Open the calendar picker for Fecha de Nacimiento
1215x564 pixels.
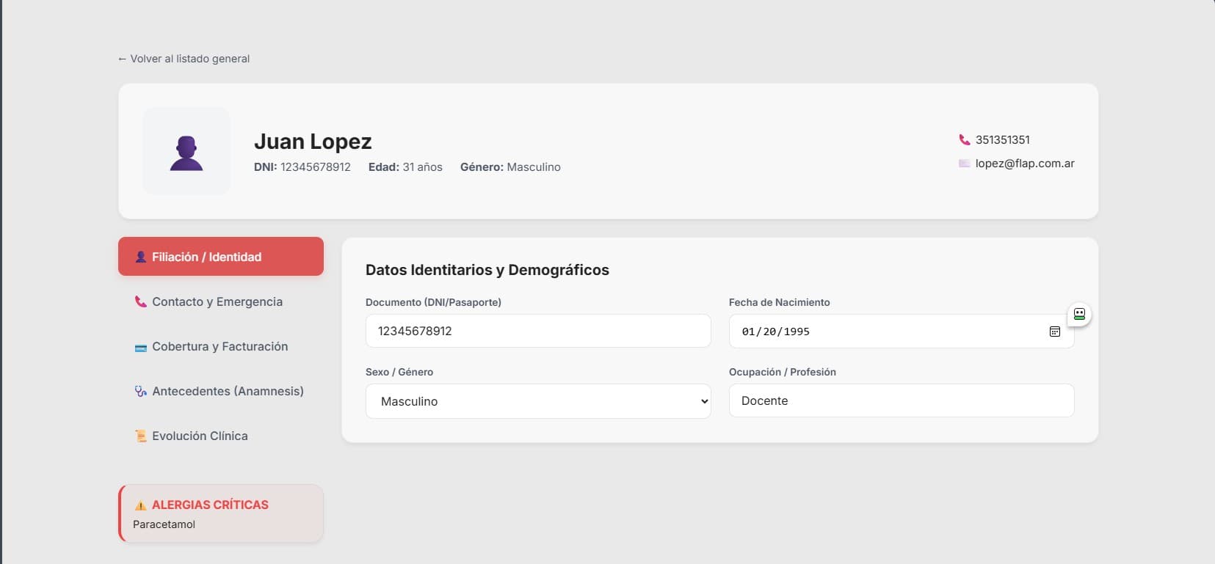pyautogui.click(x=1054, y=332)
